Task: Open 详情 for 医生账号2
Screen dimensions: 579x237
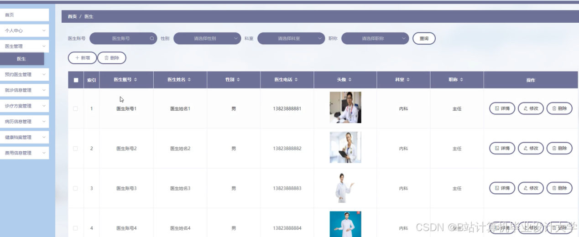Action: [x=502, y=148]
